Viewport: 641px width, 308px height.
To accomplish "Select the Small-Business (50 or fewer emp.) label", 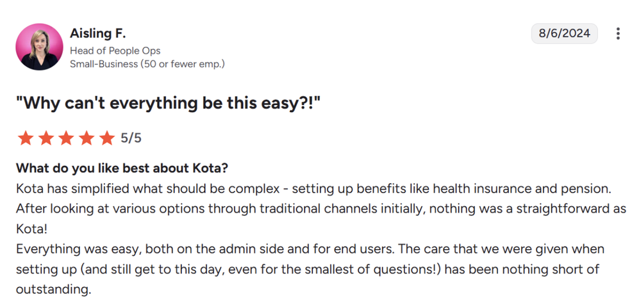I will (x=147, y=64).
